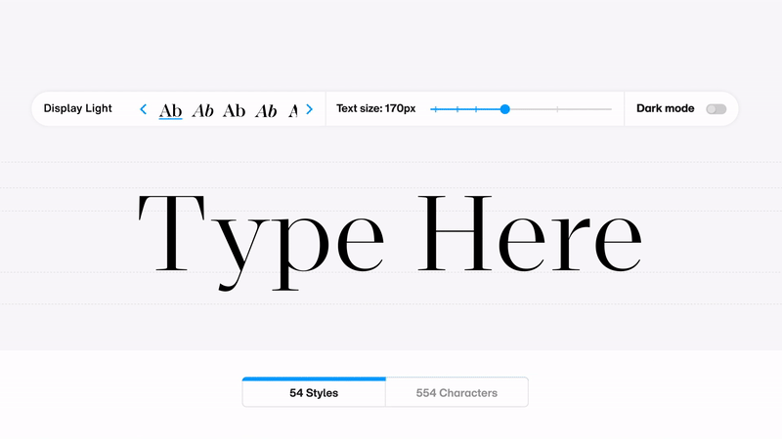Screen dimensions: 782x439
Task: Go to previous font styles with left chevron
Action: coord(144,109)
